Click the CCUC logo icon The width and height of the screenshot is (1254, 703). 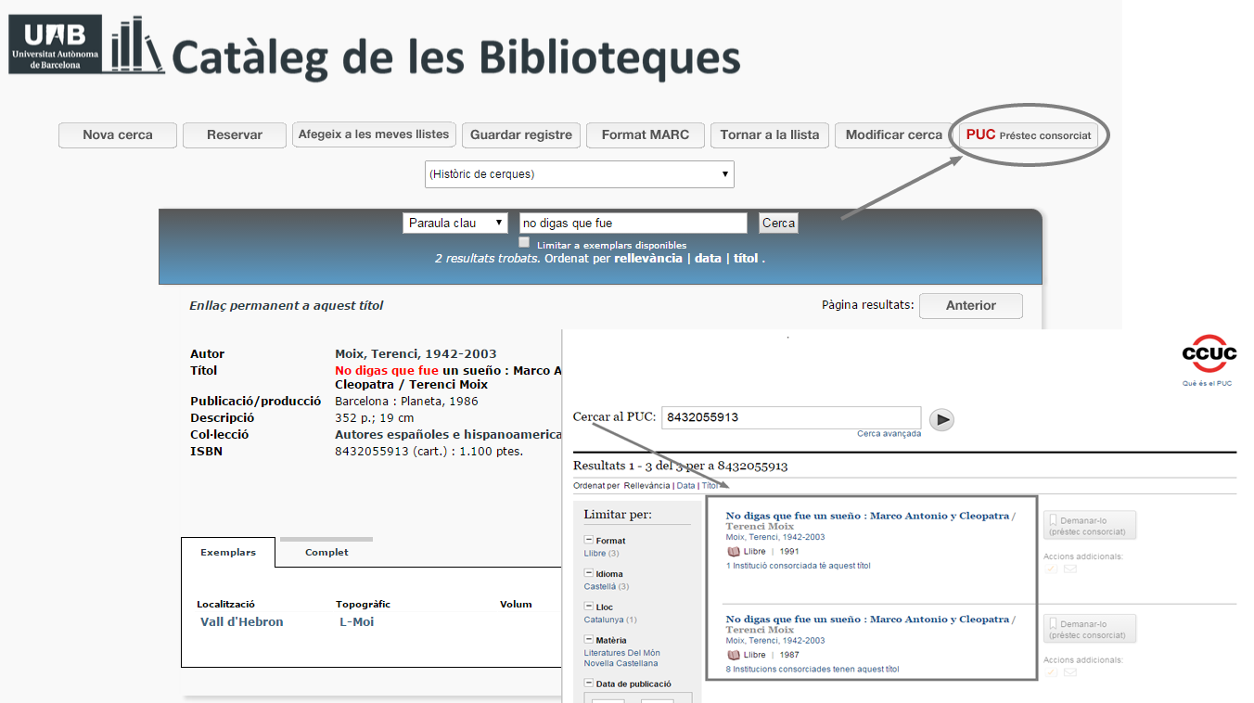point(1209,353)
